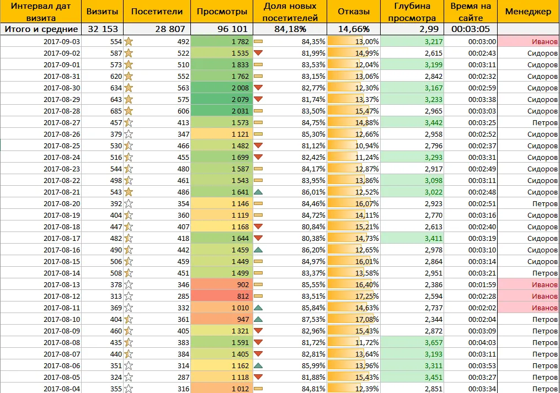The height and width of the screenshot is (393, 560).
Task: Click the bounce rate cell "10,94%"
Action: coord(354,146)
